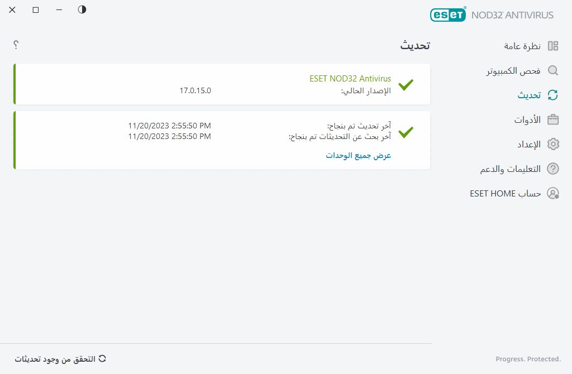Image resolution: width=572 pixels, height=374 pixels.
Task: Click the Help and support question-mark icon
Action: (x=553, y=169)
